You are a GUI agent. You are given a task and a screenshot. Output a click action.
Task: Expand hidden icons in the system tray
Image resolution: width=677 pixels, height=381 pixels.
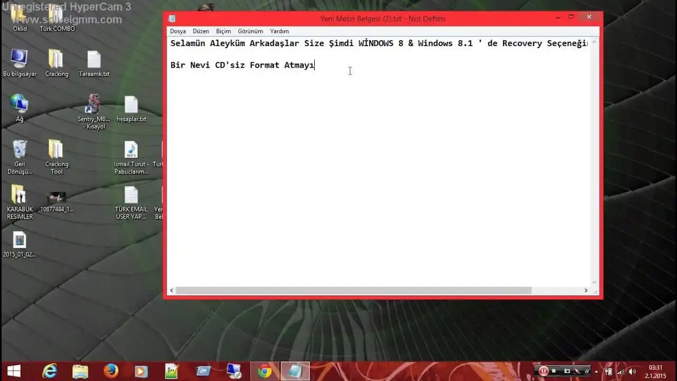pyautogui.click(x=596, y=371)
